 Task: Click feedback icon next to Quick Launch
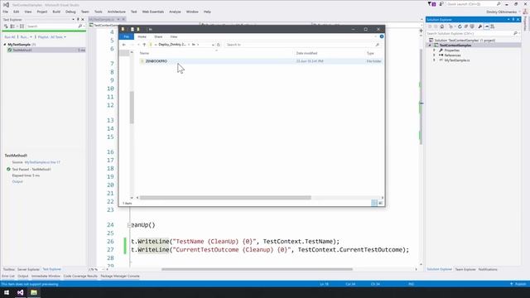coord(441,4)
